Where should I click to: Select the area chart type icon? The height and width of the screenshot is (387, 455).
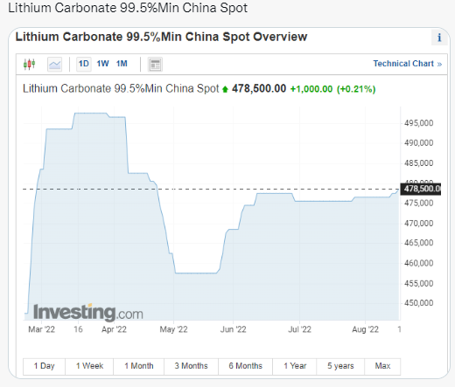click(x=54, y=64)
